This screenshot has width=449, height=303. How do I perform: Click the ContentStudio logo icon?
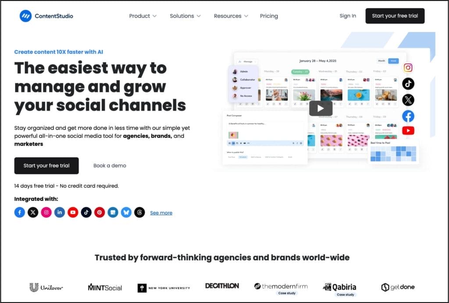(25, 16)
